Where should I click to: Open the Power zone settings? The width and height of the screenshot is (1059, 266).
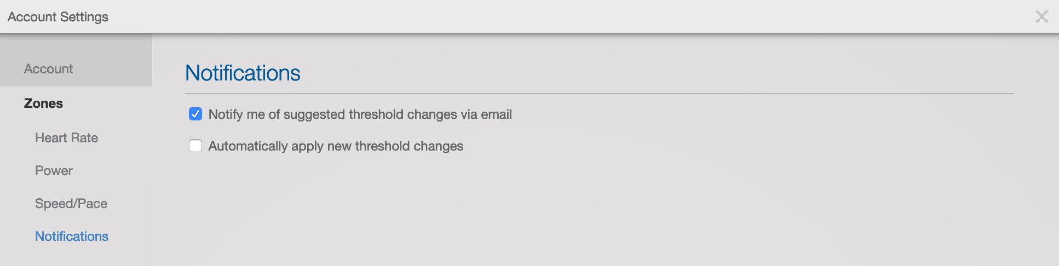(x=54, y=171)
